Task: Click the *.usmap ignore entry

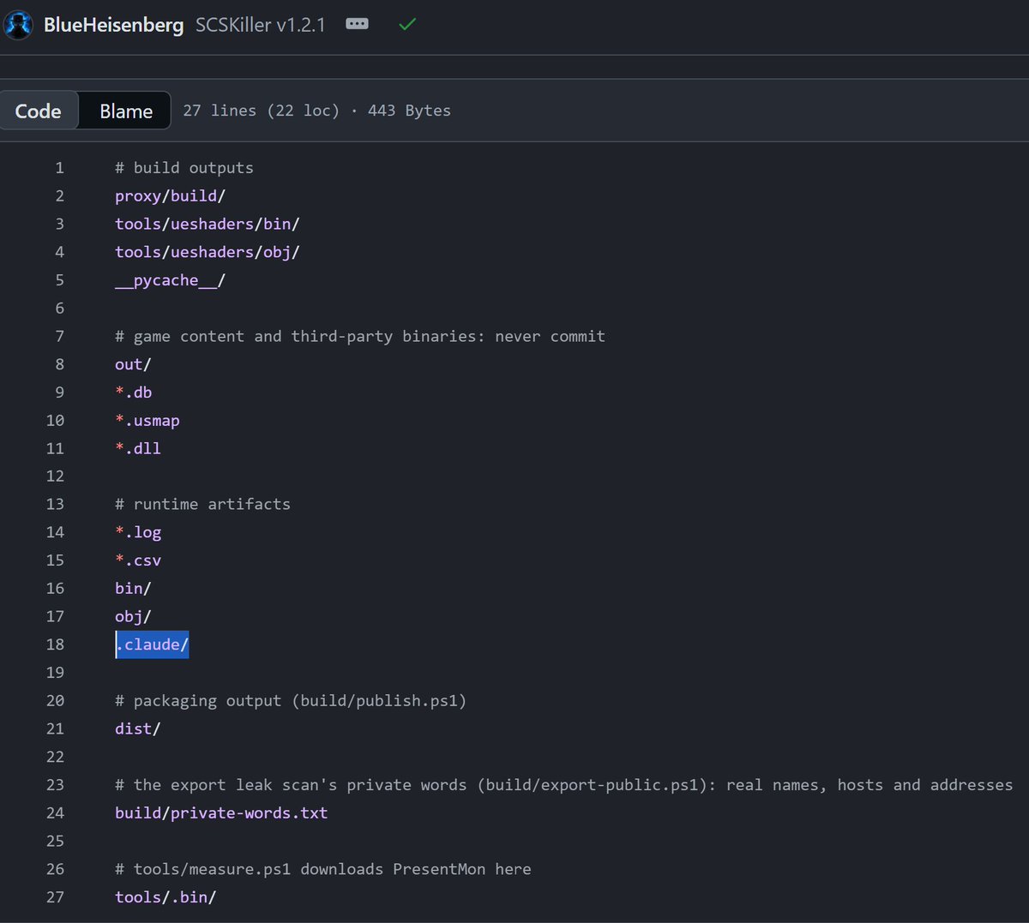Action: click(x=147, y=421)
